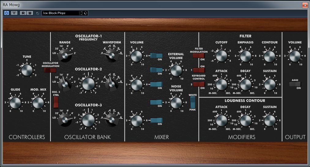The height and width of the screenshot is (167, 310).
Task: Open the preset management diamond icon
Action: (x=85, y=13)
